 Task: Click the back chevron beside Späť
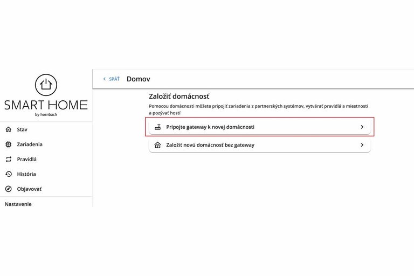tap(105, 79)
